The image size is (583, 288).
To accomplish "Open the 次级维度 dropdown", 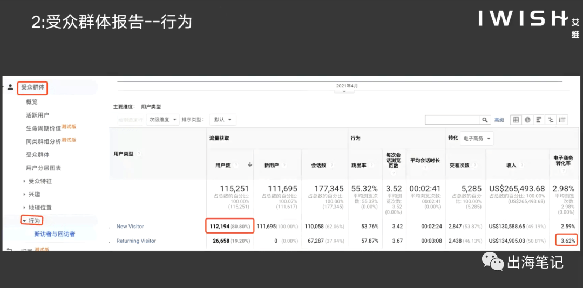I will click(x=163, y=120).
